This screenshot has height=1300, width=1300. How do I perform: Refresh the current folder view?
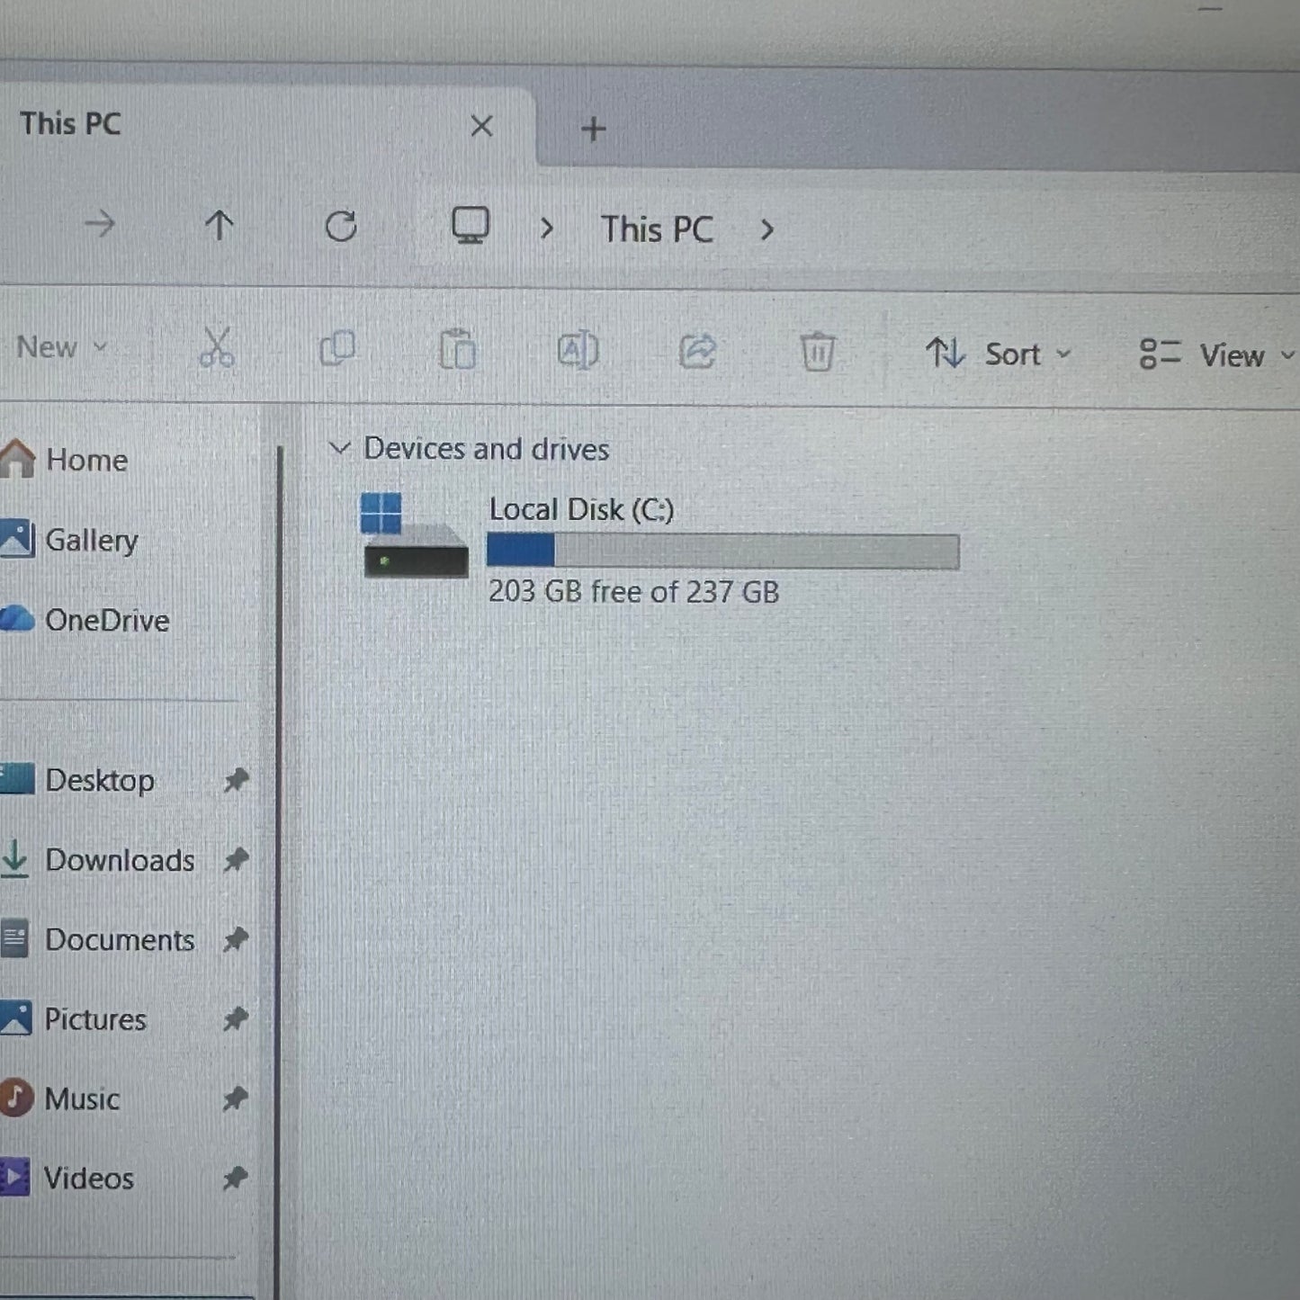[x=341, y=226]
